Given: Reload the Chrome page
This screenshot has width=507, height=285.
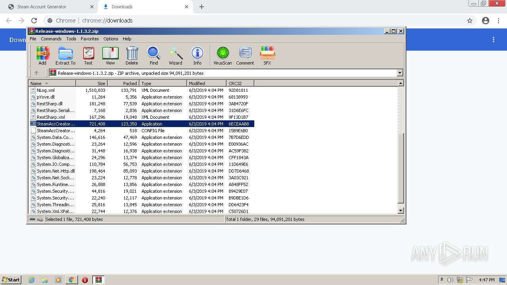Looking at the screenshot, I should (34, 21).
